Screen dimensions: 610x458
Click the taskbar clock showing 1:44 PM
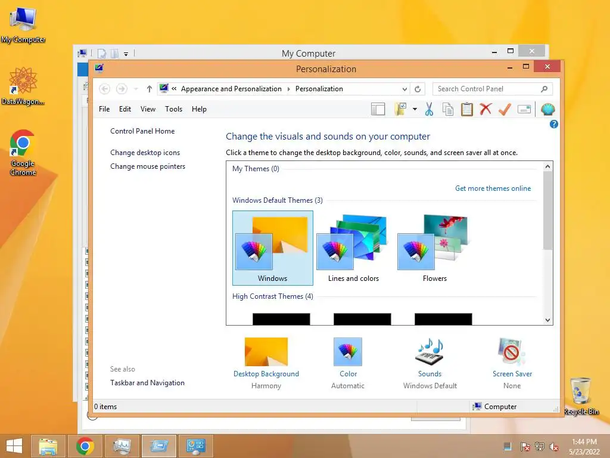click(x=584, y=447)
